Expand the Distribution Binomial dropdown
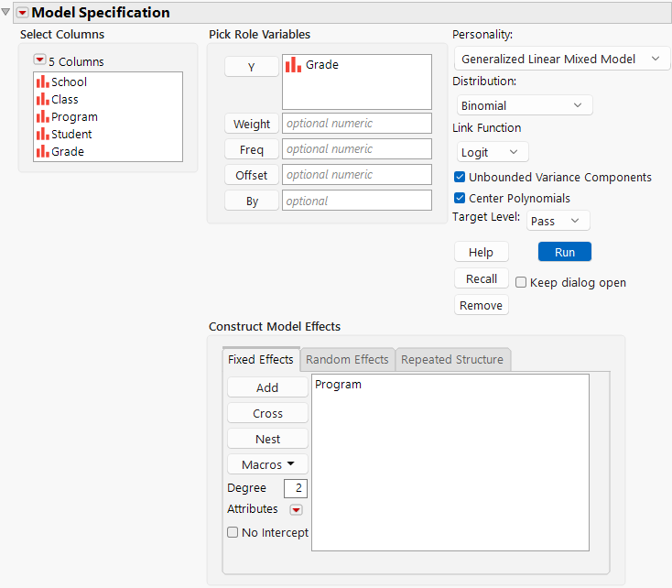The height and width of the screenshot is (588, 672). (x=523, y=105)
